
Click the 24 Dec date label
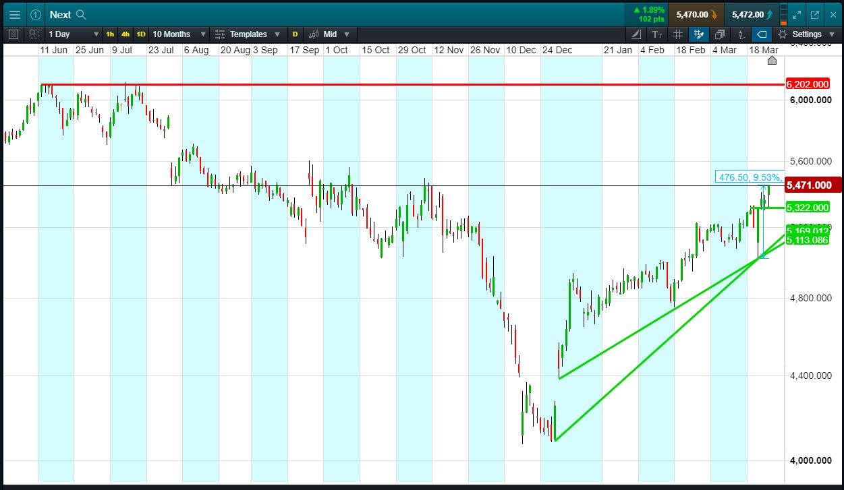click(x=557, y=50)
